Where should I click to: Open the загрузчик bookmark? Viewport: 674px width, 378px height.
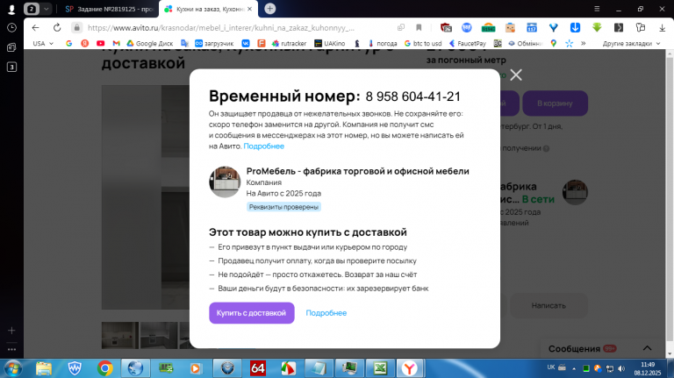pos(214,43)
